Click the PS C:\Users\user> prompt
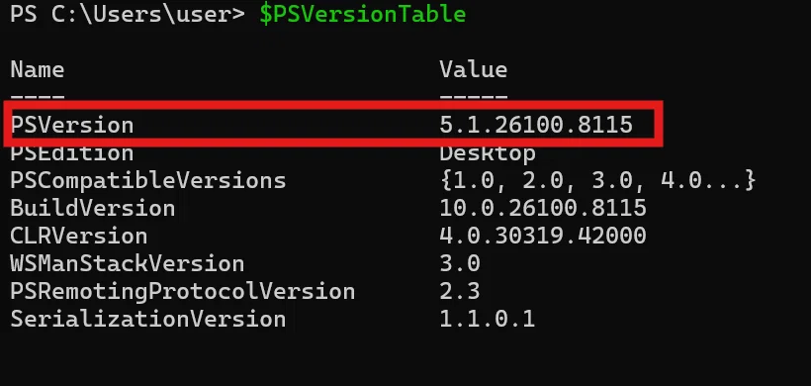This screenshot has height=386, width=811. coord(128,14)
